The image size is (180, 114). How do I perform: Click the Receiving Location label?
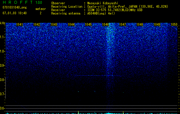click(x=67, y=7)
